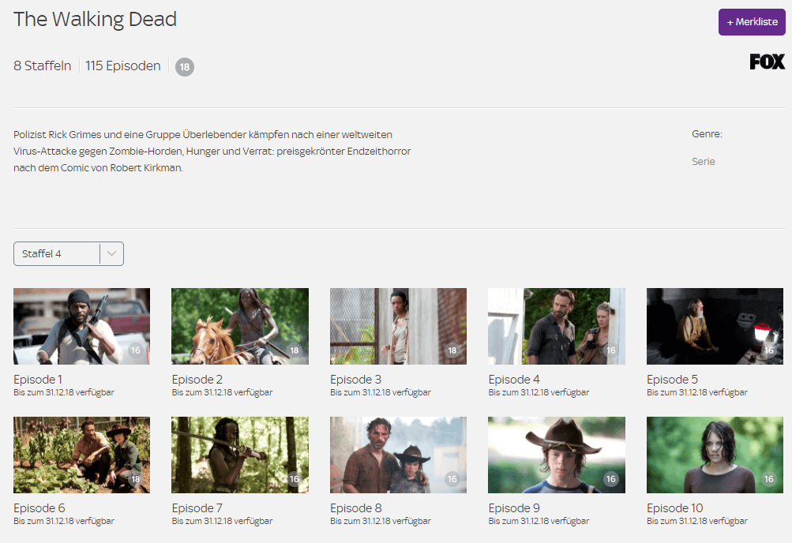
Task: Click the '115 Episoden' text
Action: click(122, 66)
